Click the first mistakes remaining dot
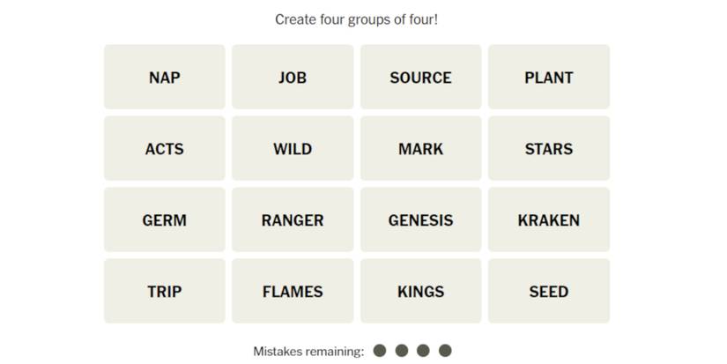Viewport: 727px width, 364px height. [x=380, y=351]
